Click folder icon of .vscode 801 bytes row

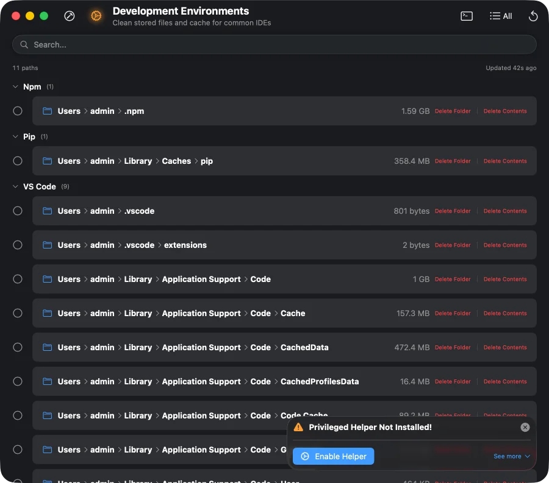tap(47, 211)
